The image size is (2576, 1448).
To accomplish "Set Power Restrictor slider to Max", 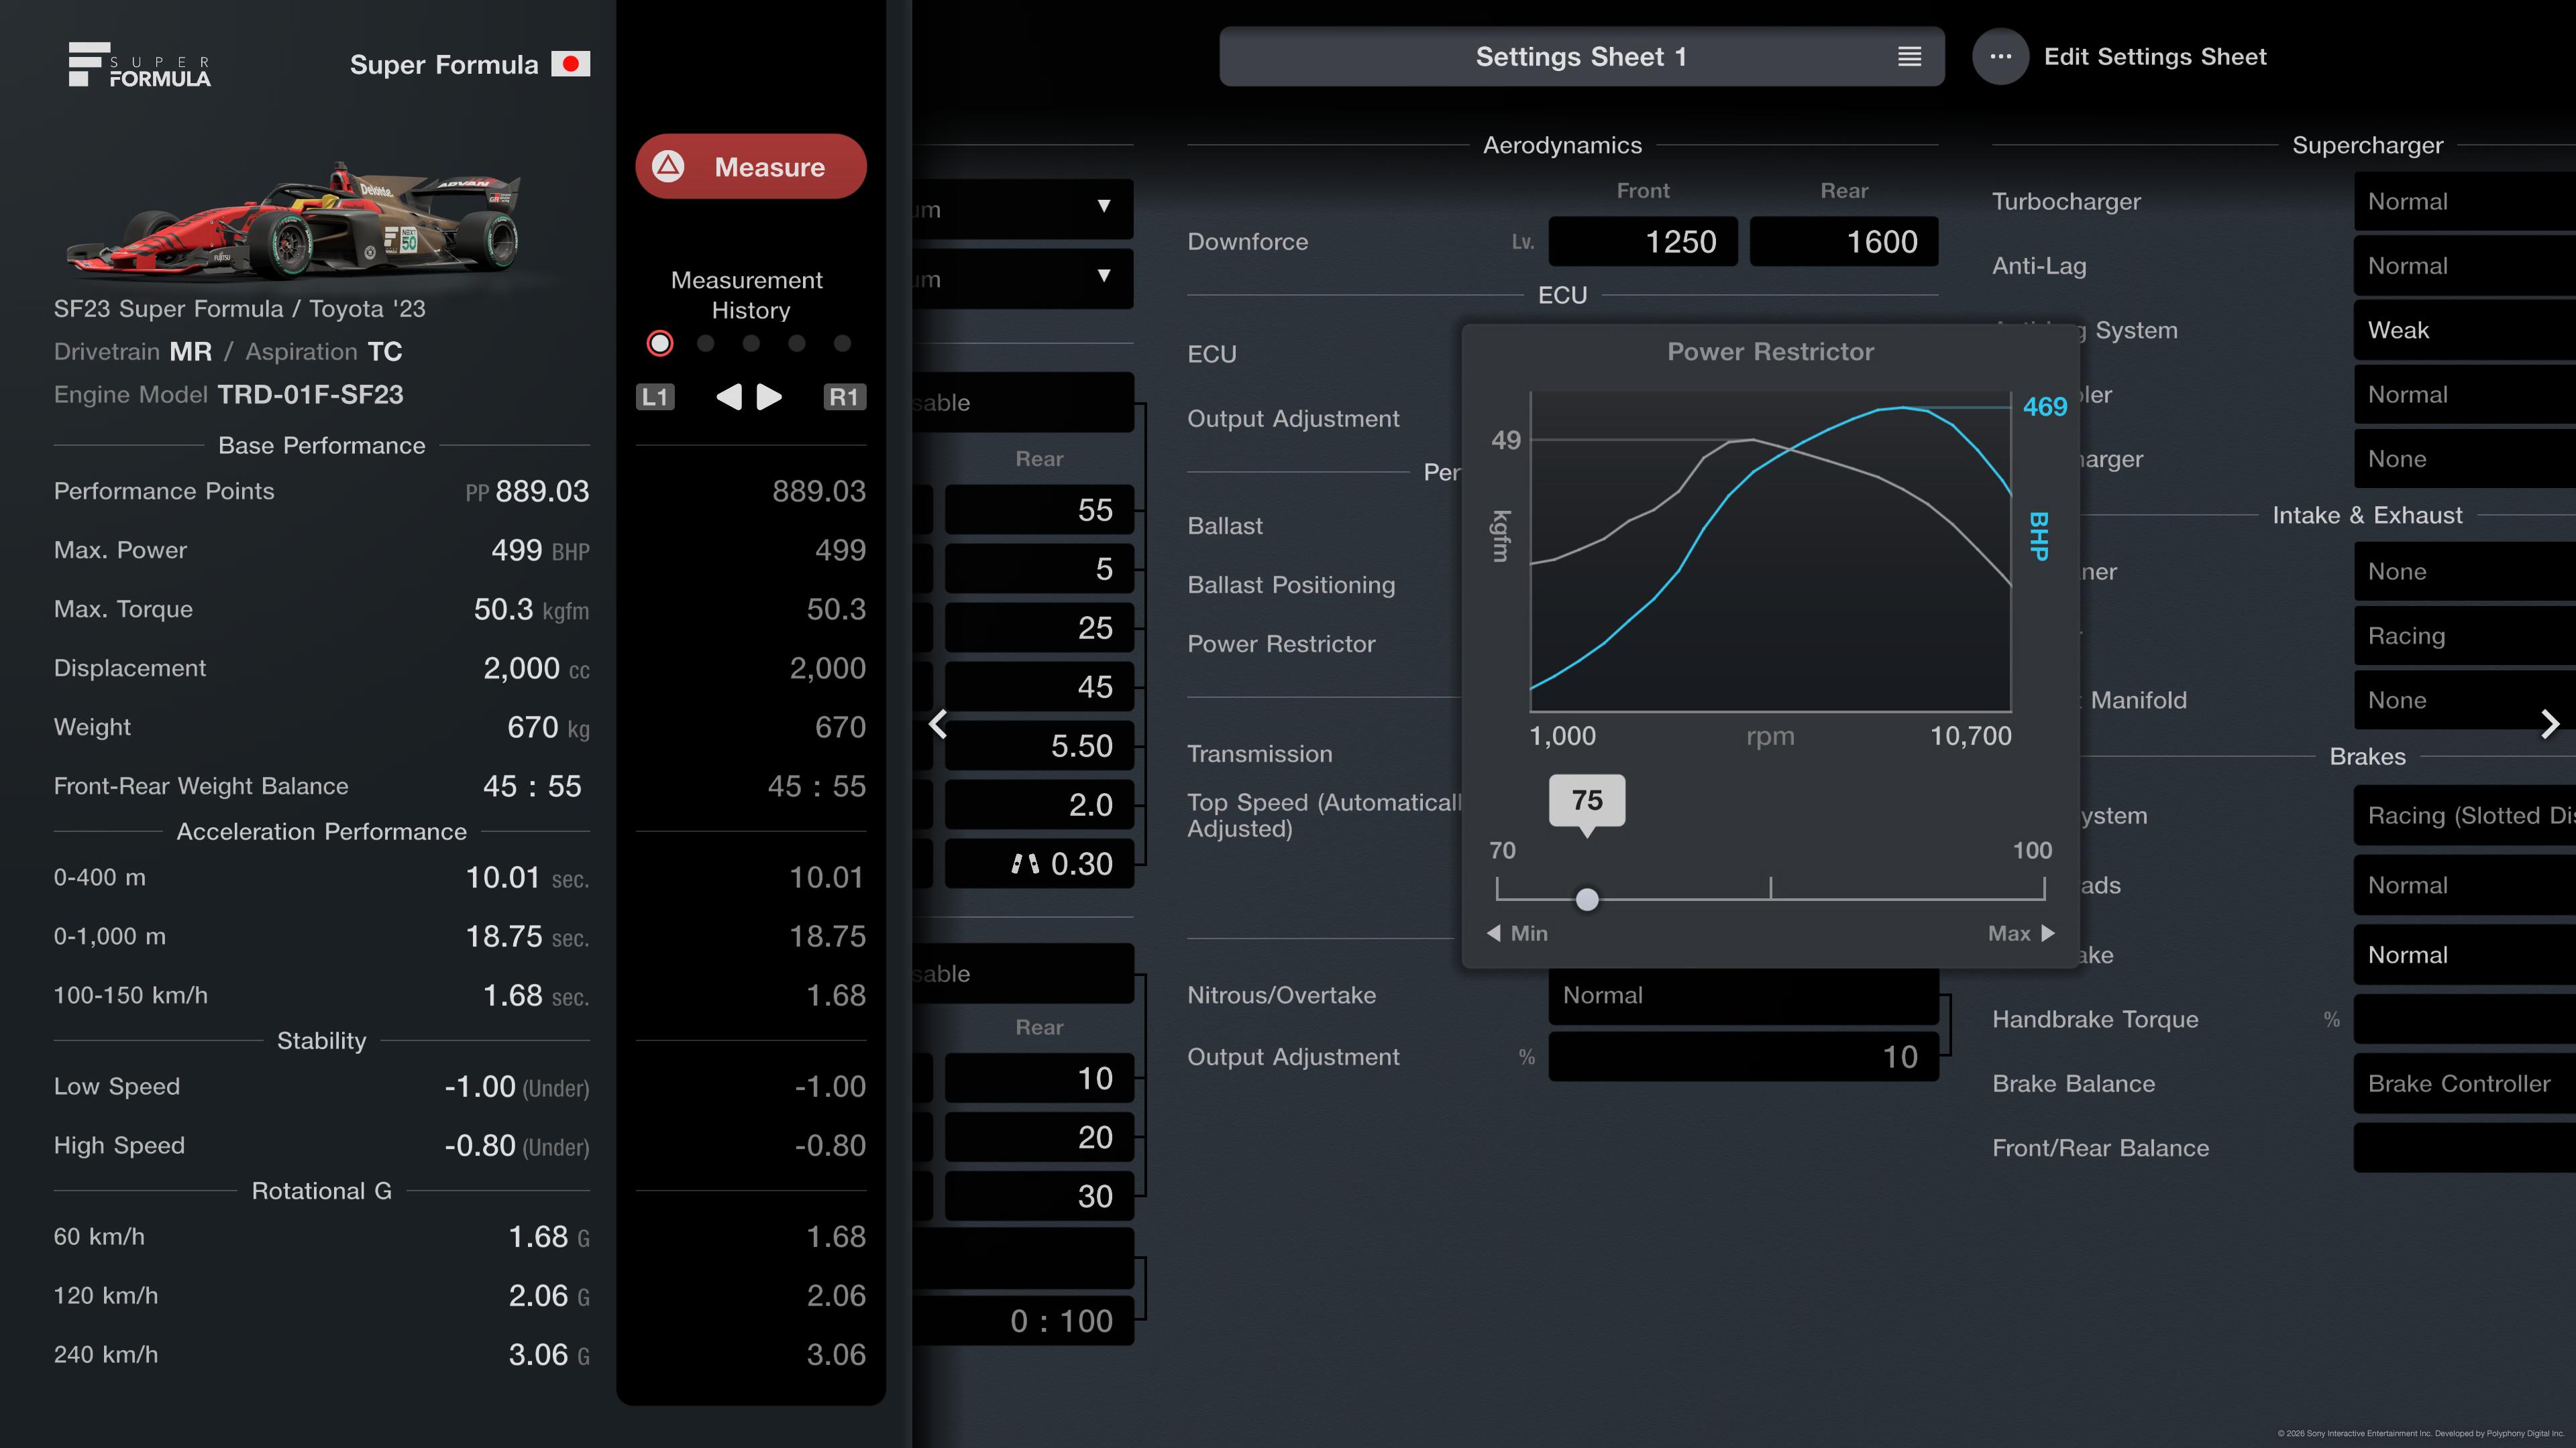I will [x=2021, y=933].
